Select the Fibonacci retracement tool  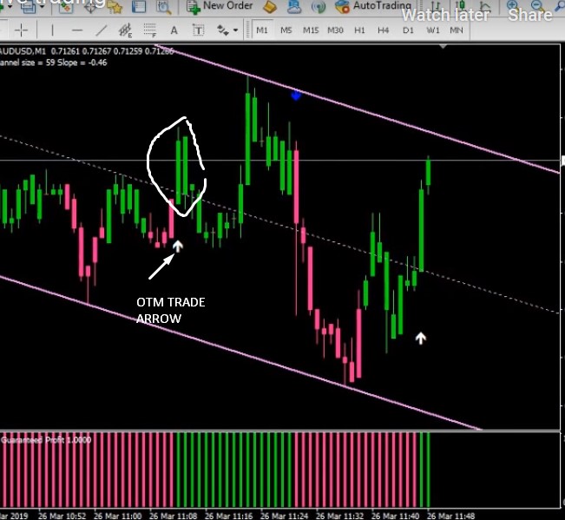click(x=150, y=30)
